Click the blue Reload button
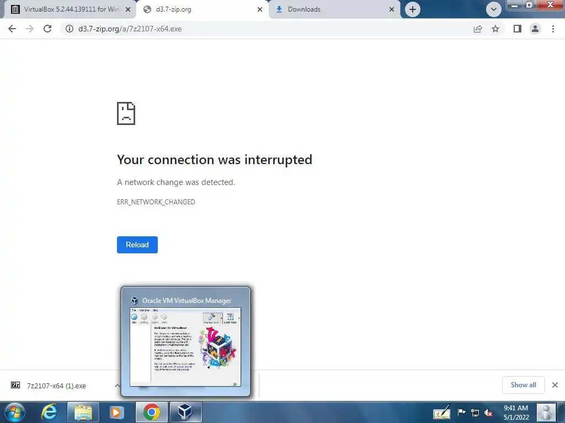The width and height of the screenshot is (565, 423). coord(137,245)
